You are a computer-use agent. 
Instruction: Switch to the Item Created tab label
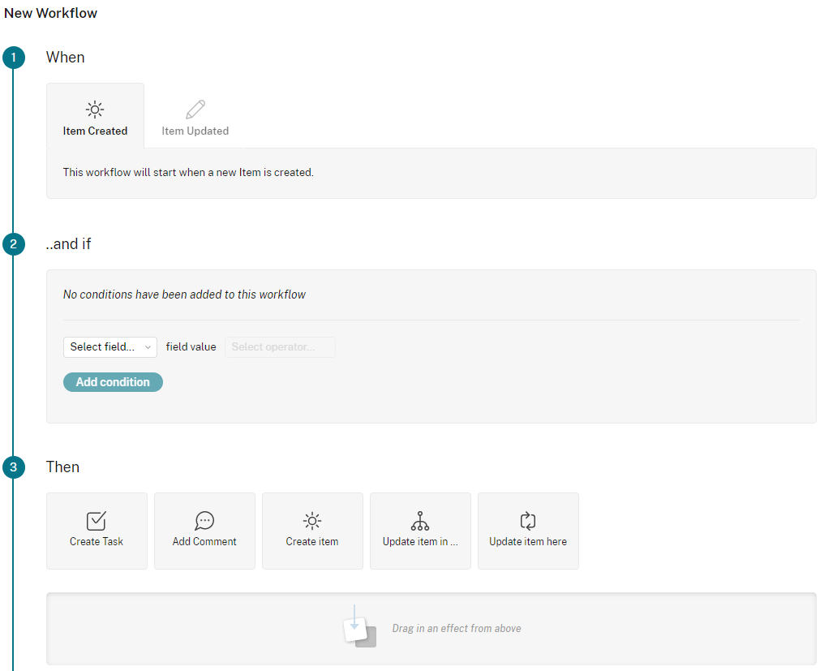click(95, 131)
